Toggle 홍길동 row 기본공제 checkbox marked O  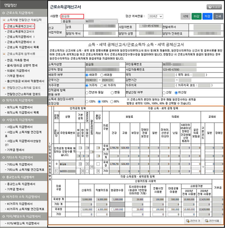pyautogui.click(x=80, y=164)
